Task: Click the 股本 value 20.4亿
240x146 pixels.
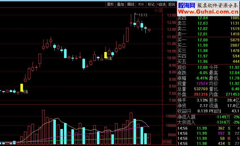Action: [233, 100]
